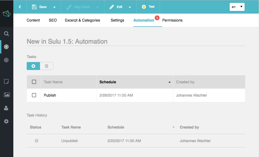The height and width of the screenshot is (157, 259).
Task: Expand the Save dropdown arrow
Action: [x=54, y=7]
